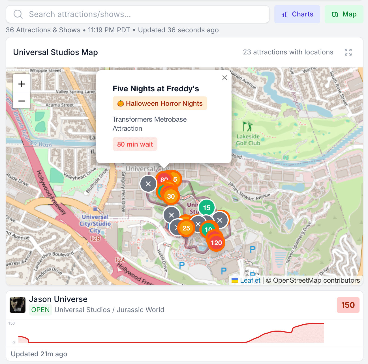Click the Updated 21m ago text
The image size is (368, 364).
point(39,354)
